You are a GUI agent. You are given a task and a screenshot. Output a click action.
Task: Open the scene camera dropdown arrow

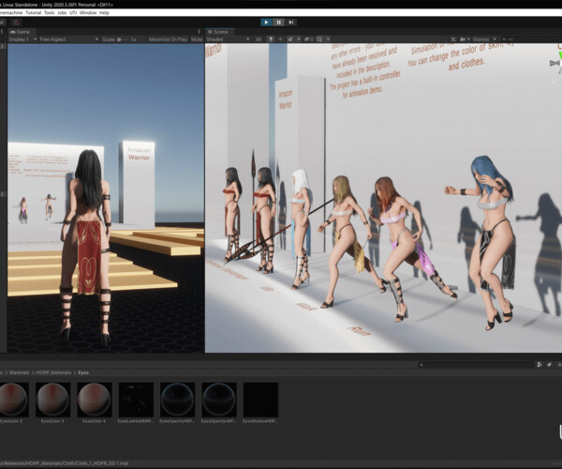click(x=468, y=39)
